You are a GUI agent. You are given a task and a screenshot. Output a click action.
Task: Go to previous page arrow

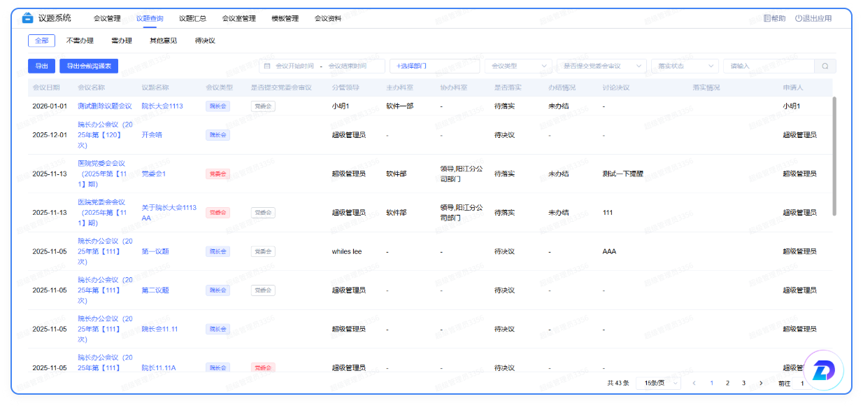coord(694,384)
